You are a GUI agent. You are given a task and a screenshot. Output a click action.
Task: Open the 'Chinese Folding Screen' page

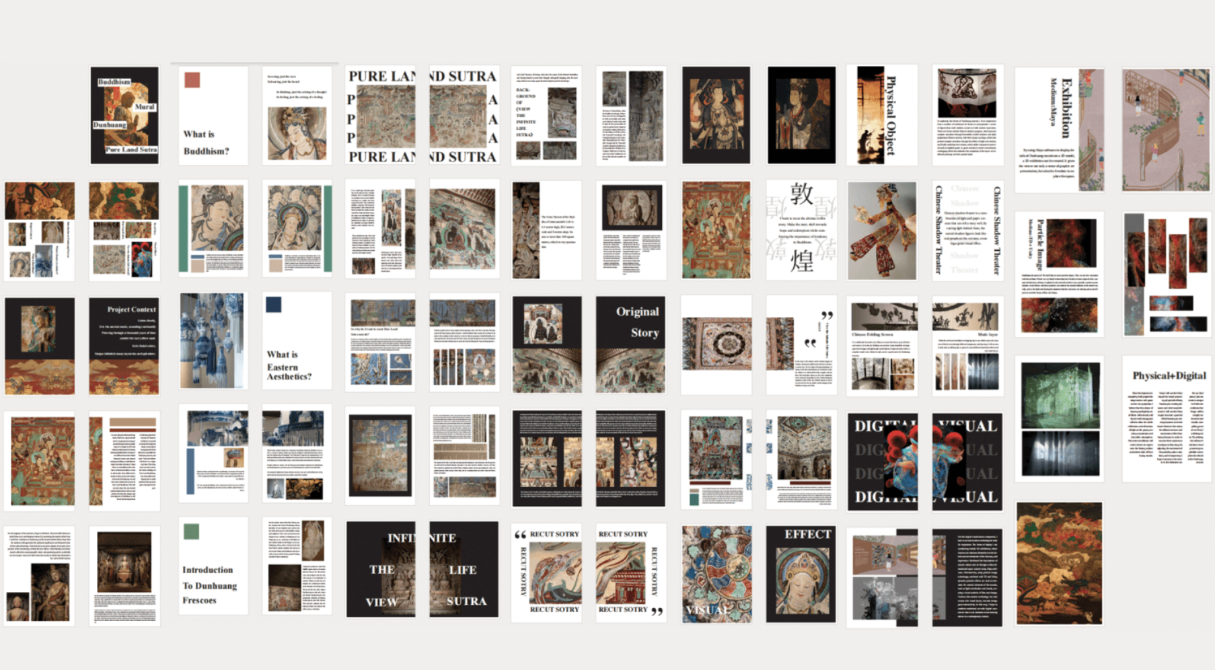882,345
